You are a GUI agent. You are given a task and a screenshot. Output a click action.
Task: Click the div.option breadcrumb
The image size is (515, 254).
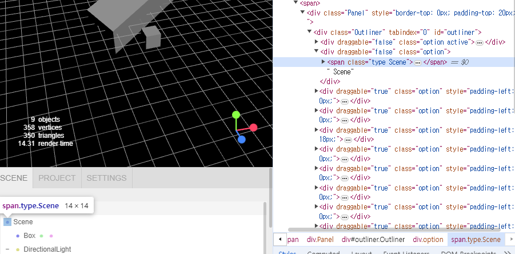click(428, 240)
